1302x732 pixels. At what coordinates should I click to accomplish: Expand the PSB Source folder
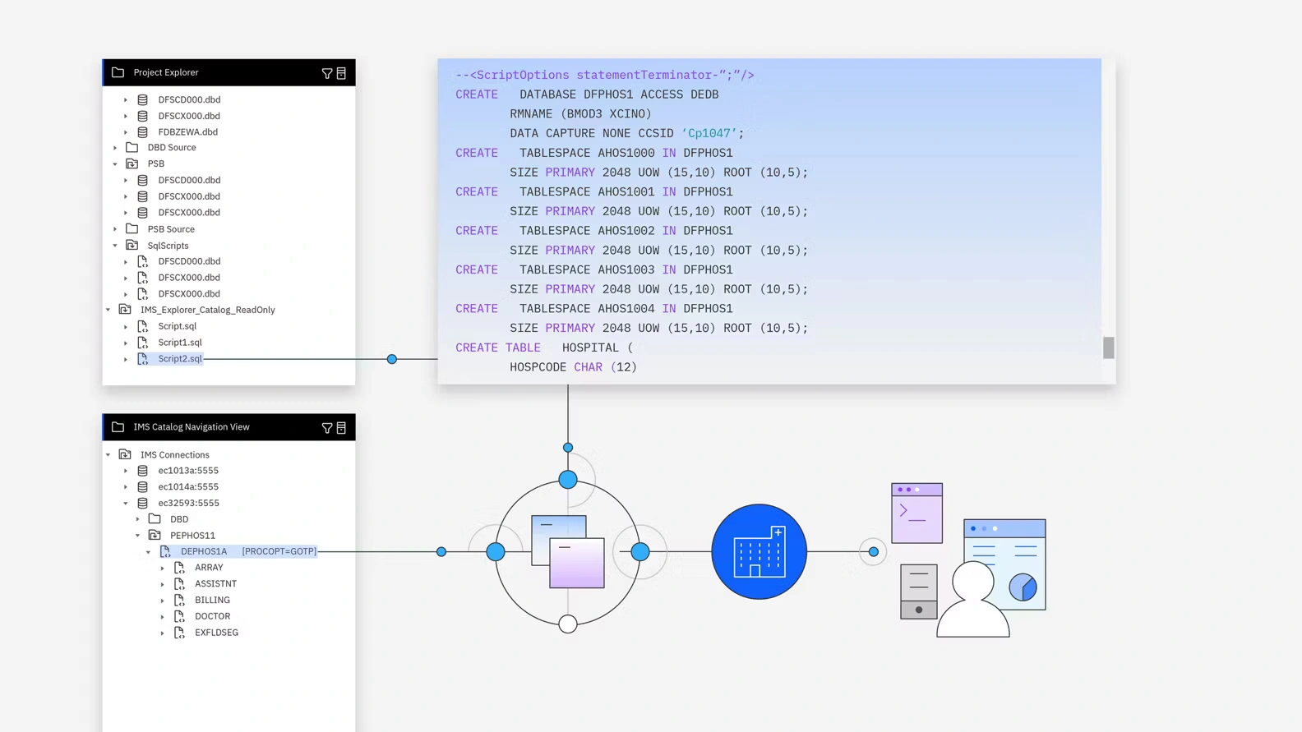point(115,229)
